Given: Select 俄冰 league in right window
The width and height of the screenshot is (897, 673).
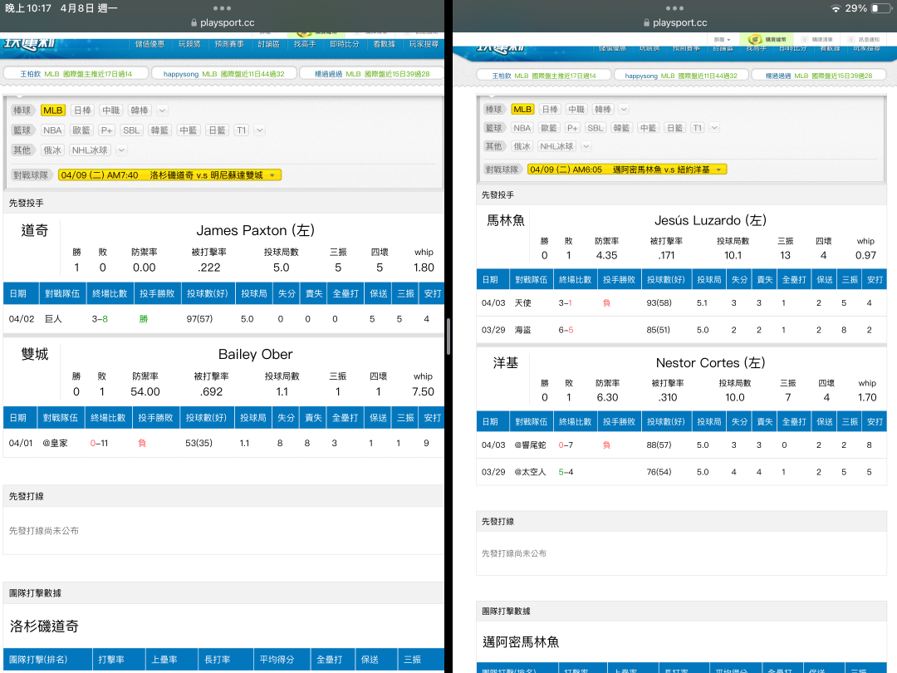Looking at the screenshot, I should click(522, 146).
